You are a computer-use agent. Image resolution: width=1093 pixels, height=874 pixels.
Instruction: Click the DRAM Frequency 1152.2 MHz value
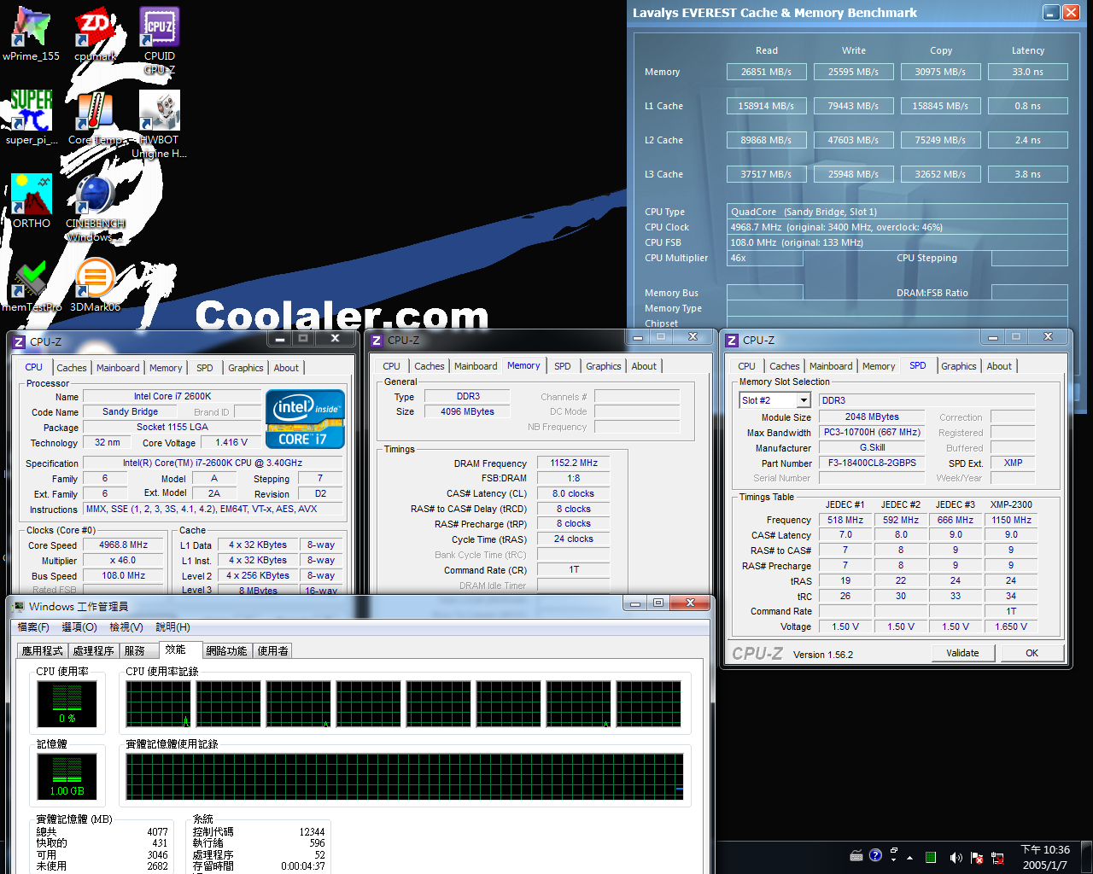point(574,463)
